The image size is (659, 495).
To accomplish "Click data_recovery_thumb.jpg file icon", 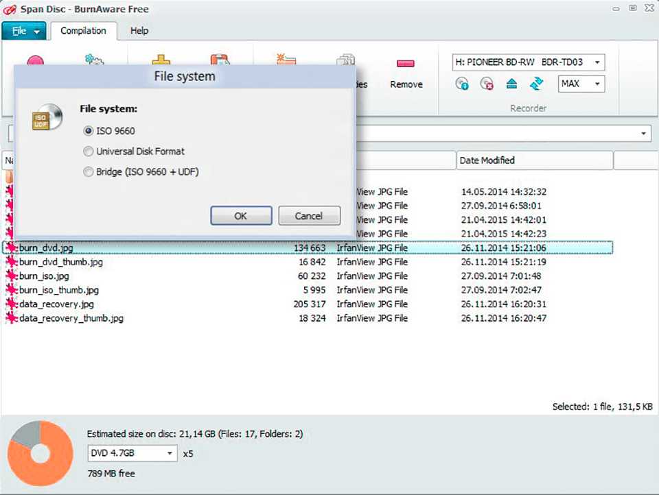I will click(x=12, y=318).
